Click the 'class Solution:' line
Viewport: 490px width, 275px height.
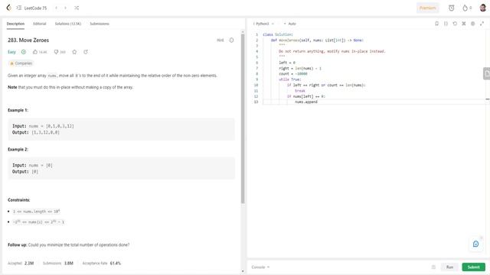[x=278, y=34]
